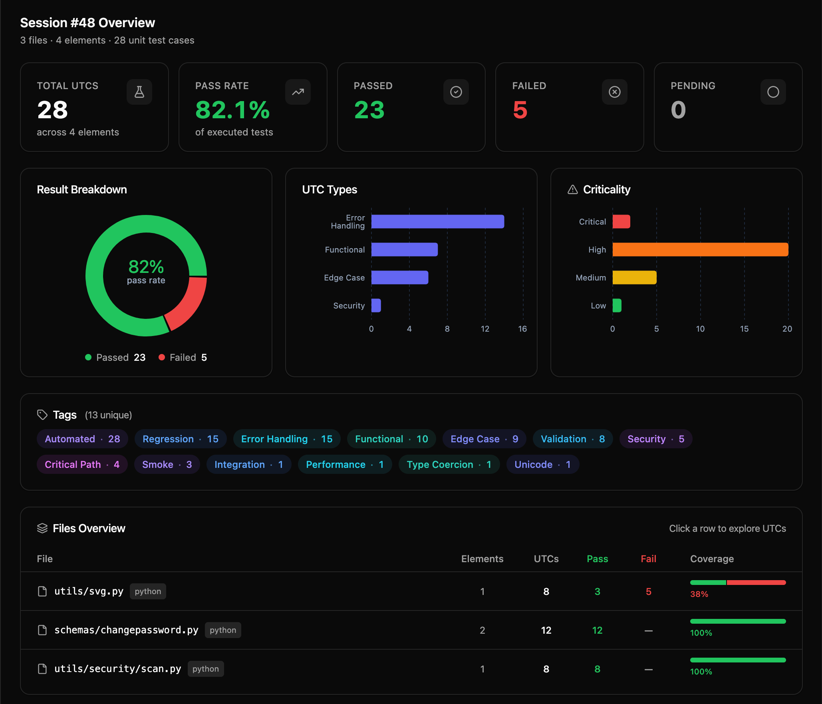Click coverage bar for schemas/changepassword.py

click(738, 621)
